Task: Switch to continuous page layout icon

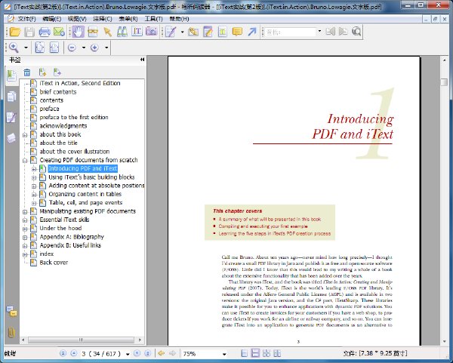Action: pos(255,353)
